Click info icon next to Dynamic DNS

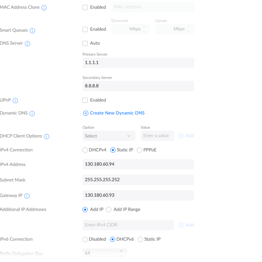[32, 114]
